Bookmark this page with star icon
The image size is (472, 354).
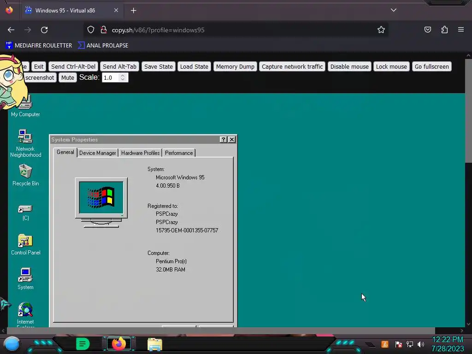pyautogui.click(x=381, y=30)
